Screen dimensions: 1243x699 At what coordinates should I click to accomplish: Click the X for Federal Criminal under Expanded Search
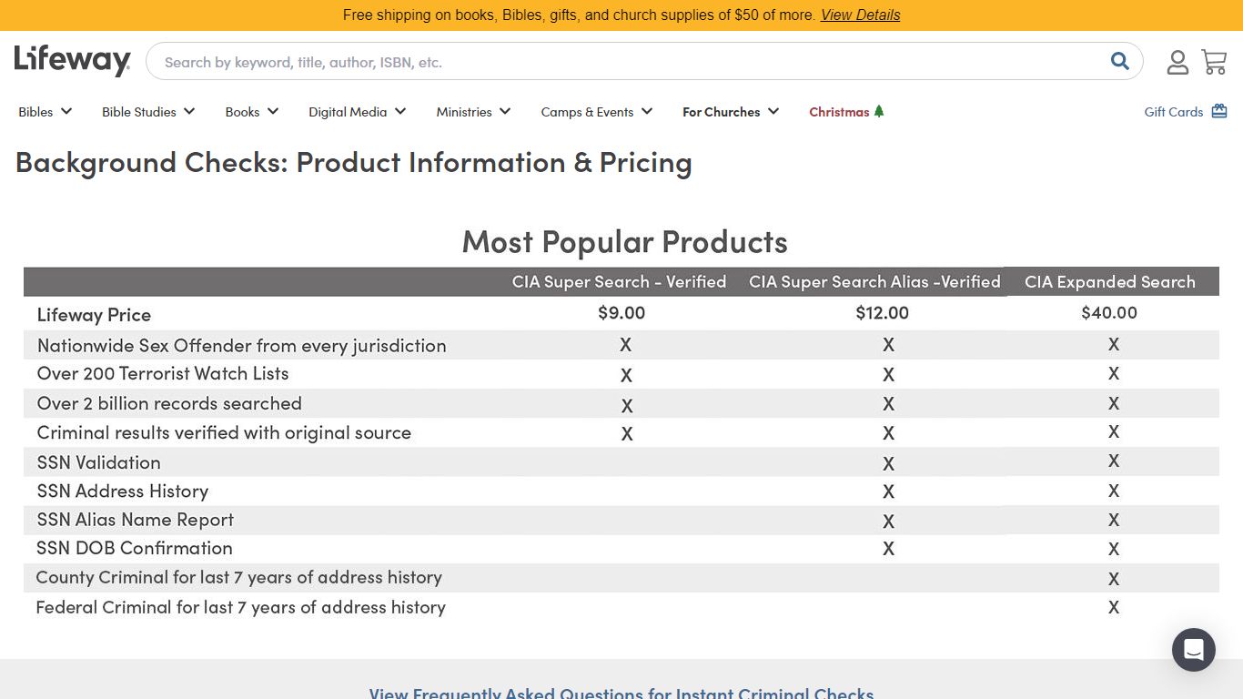point(1114,607)
